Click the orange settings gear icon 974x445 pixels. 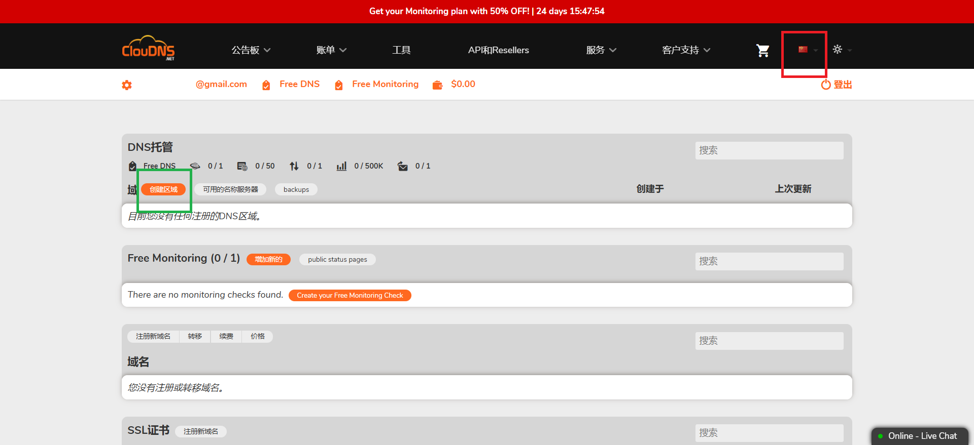point(127,85)
